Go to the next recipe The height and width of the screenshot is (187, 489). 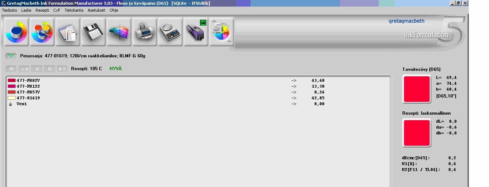(x=49, y=68)
